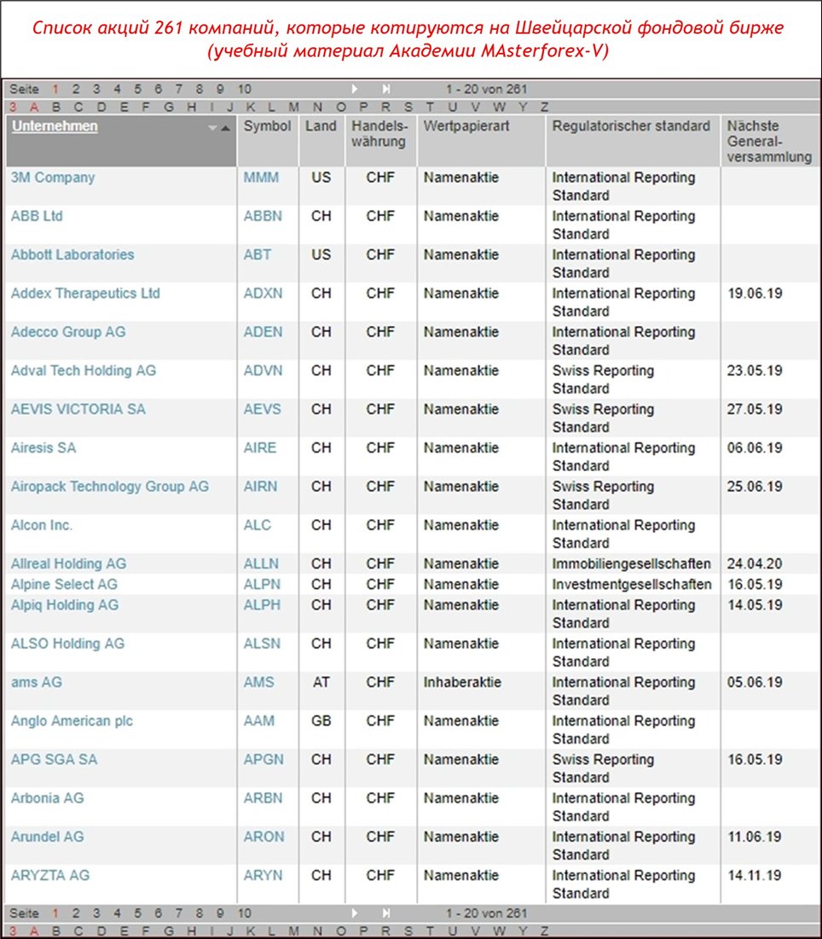Filter by letter N in top alphabet bar

317,108
